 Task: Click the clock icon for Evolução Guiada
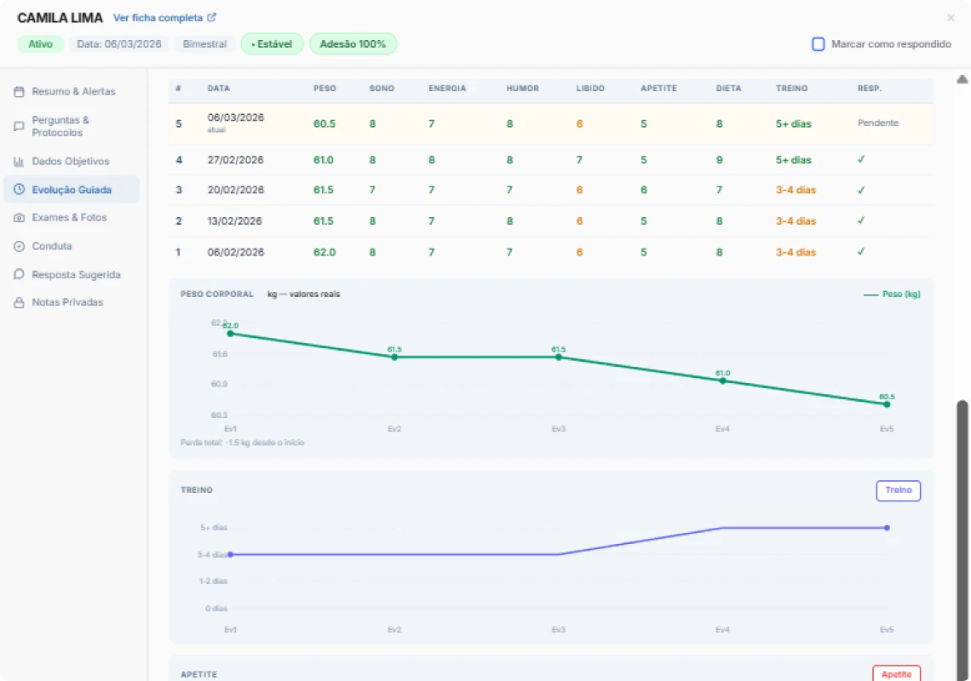coord(19,190)
